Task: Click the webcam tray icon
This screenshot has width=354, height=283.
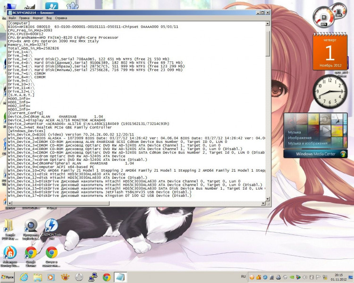Action: pyautogui.click(x=272, y=277)
